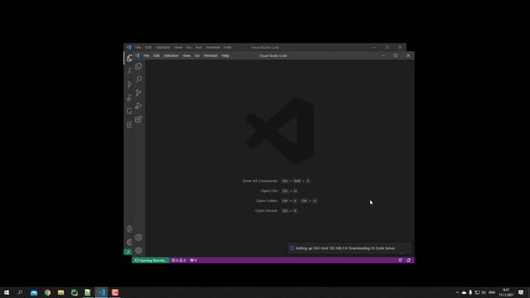Open Chrome from the taskbar

[x=47, y=292]
